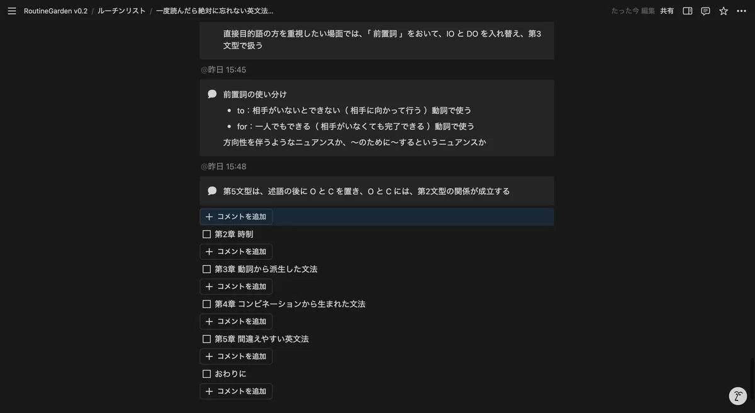755x413 pixels.
Task: Toggle the side panel view icon
Action: pyautogui.click(x=688, y=11)
